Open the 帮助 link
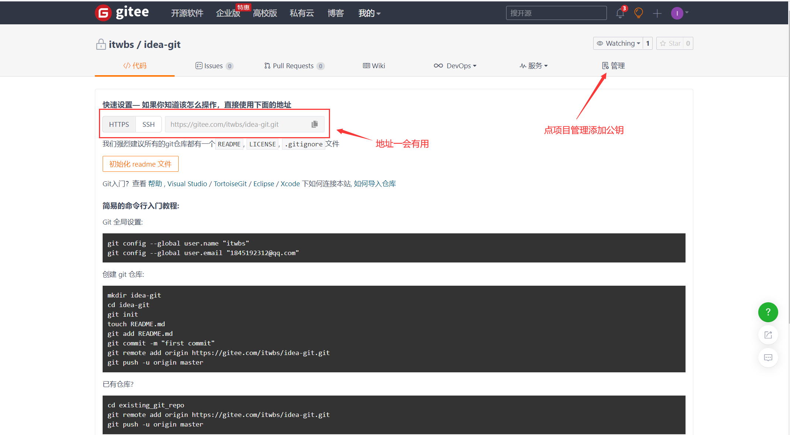This screenshot has height=435, width=790. [x=155, y=184]
